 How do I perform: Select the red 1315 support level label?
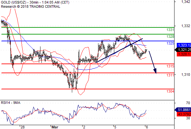coord(170,66)
